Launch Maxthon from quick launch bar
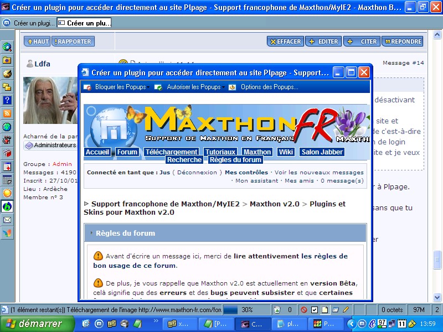The height and width of the screenshot is (332, 443). click(x=99, y=324)
